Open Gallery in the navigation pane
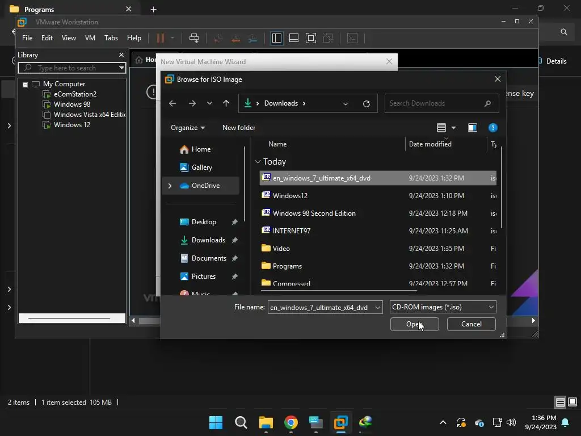 tap(201, 167)
